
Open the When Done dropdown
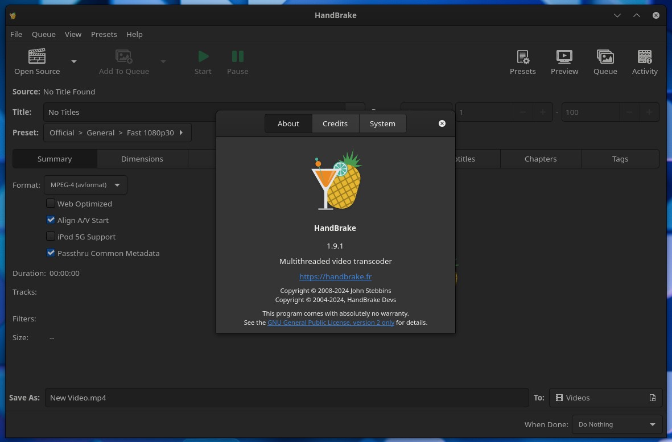click(617, 424)
